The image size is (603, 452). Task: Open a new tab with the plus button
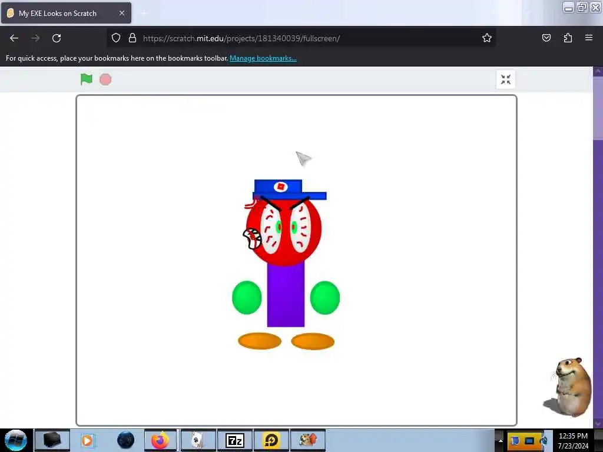point(144,13)
